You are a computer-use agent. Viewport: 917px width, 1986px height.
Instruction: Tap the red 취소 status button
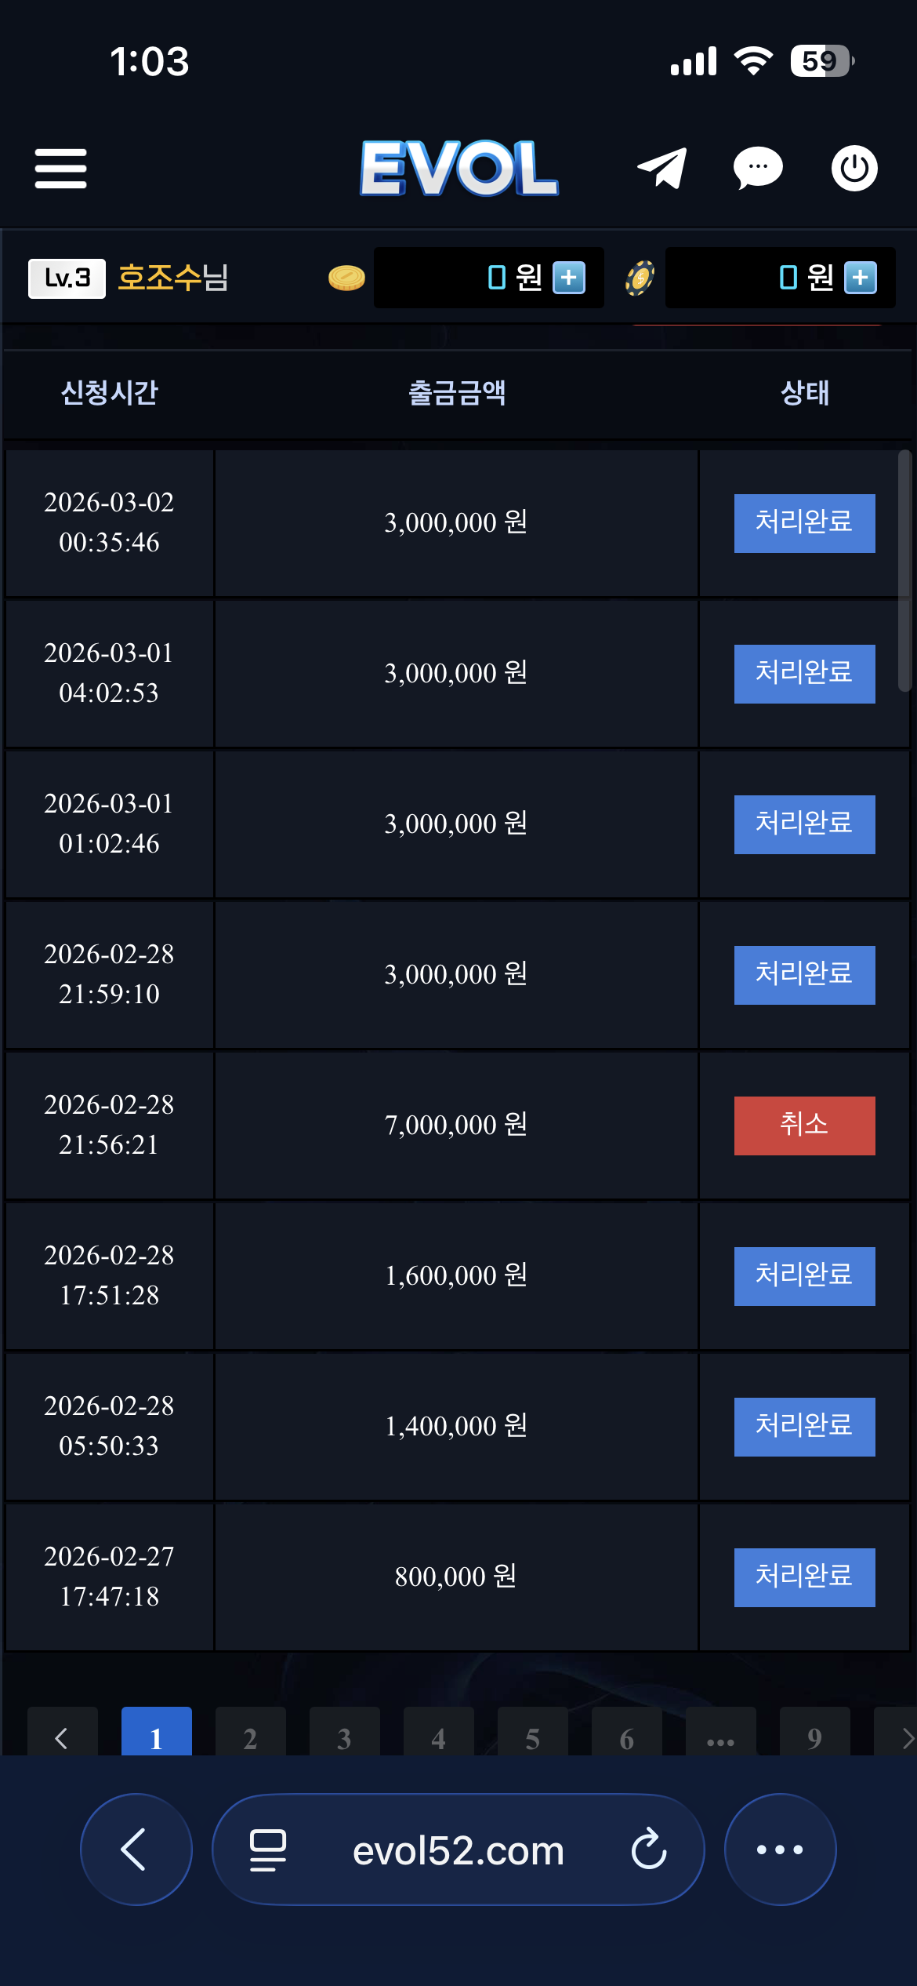(x=804, y=1126)
